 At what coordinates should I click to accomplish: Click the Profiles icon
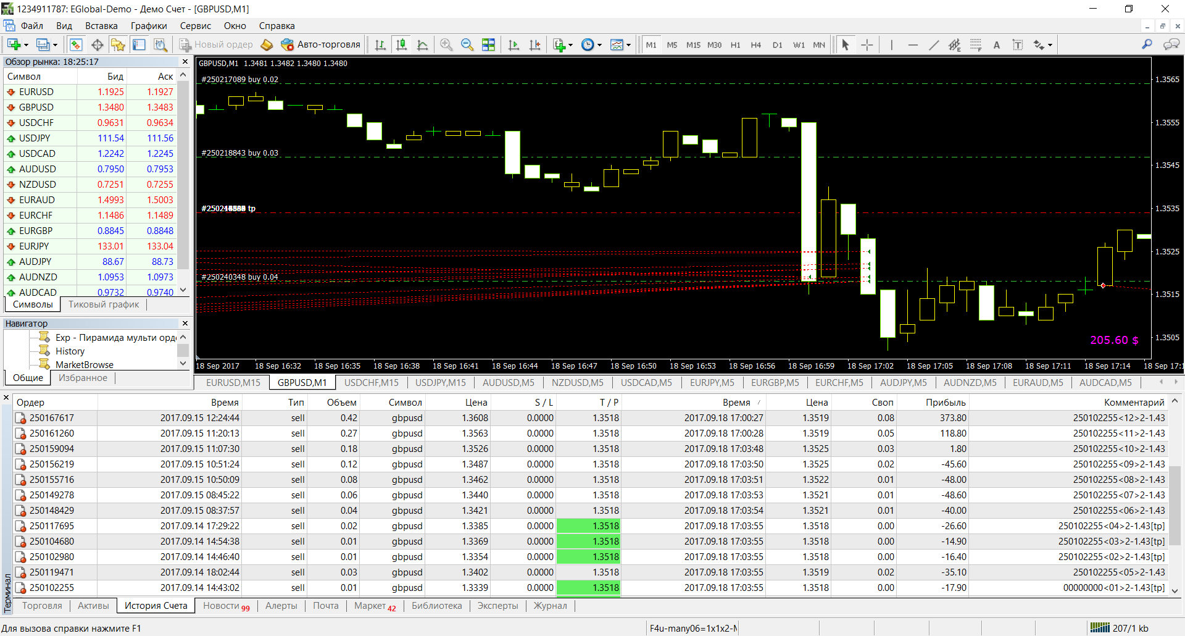(x=43, y=44)
